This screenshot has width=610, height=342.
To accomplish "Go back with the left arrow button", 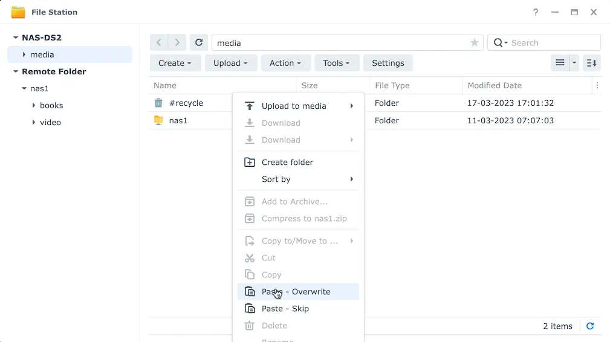I will (159, 42).
